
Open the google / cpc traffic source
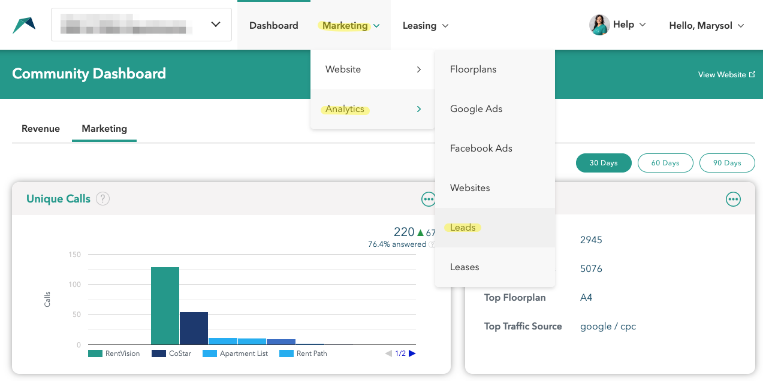click(x=608, y=326)
